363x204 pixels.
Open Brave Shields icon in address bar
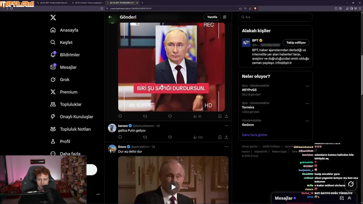(x=255, y=8)
